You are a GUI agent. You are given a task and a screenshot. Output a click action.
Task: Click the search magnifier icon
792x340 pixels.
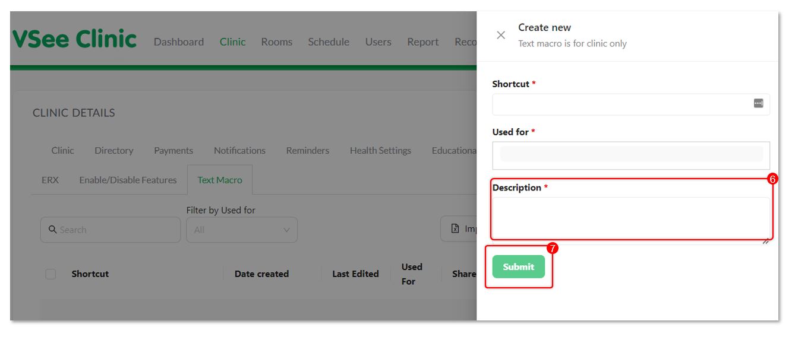coord(53,230)
